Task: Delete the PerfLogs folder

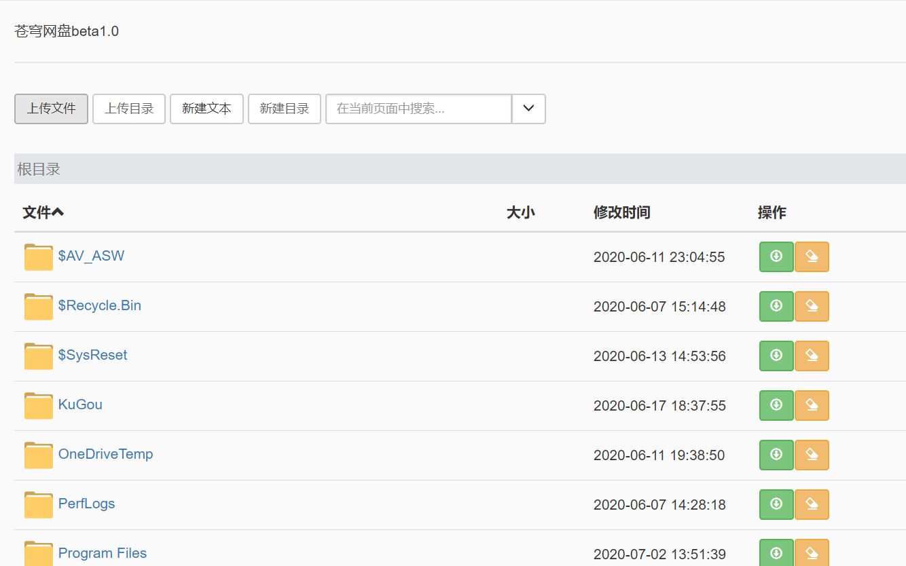Action: click(812, 504)
